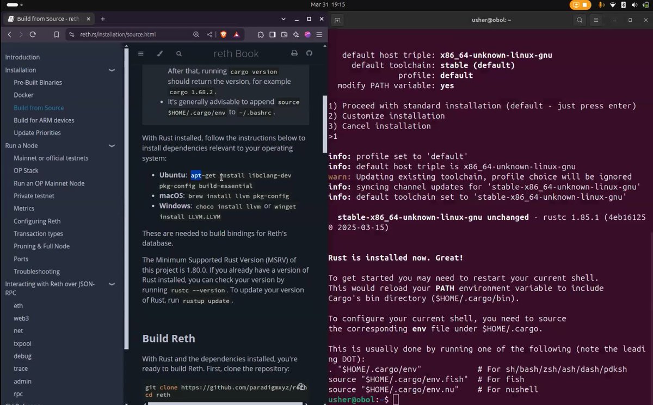Print the reth Book
Image resolution: width=653 pixels, height=405 pixels.
coord(294,53)
